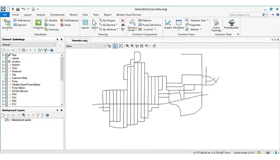Toggle the Lateral checkbox
280x160 pixels.
pos(6,58)
